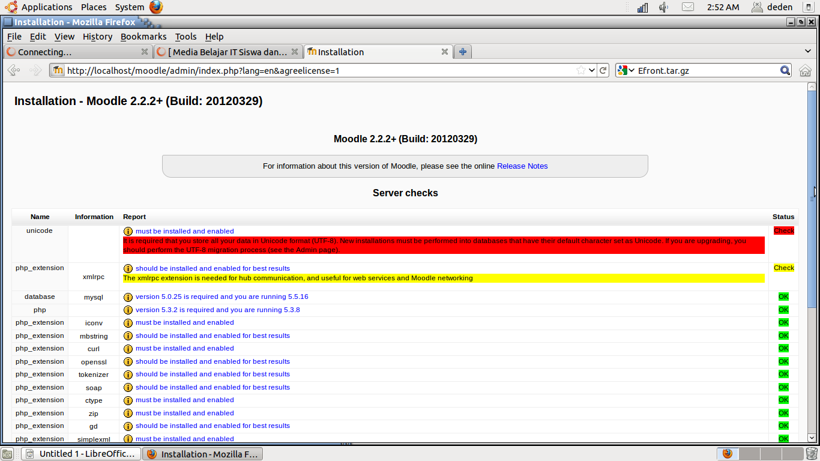Click the info icon in the iconv row
Viewport: 820px width, 461px height.
coord(128,322)
